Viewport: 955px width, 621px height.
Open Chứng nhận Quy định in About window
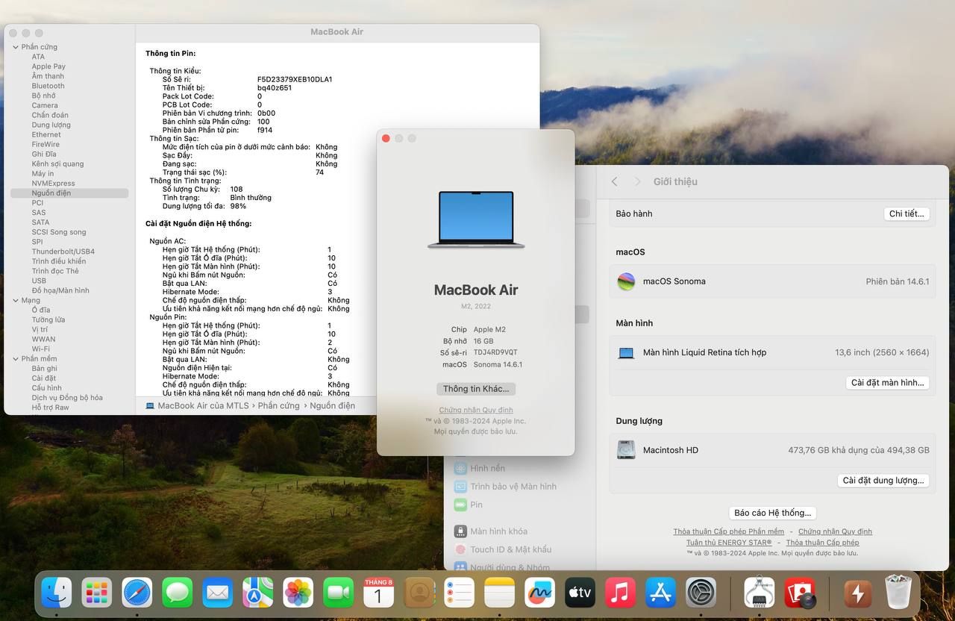pos(476,410)
